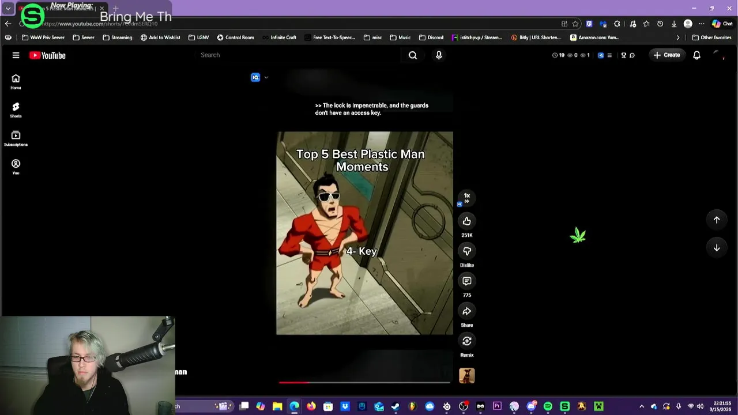
Task: Share the Plastic Man Short
Action: click(467, 311)
